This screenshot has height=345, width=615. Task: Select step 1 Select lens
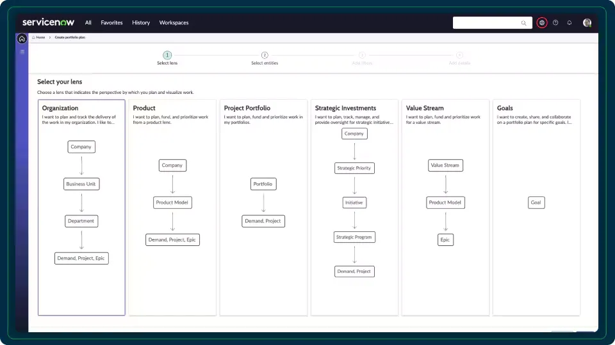click(x=167, y=58)
